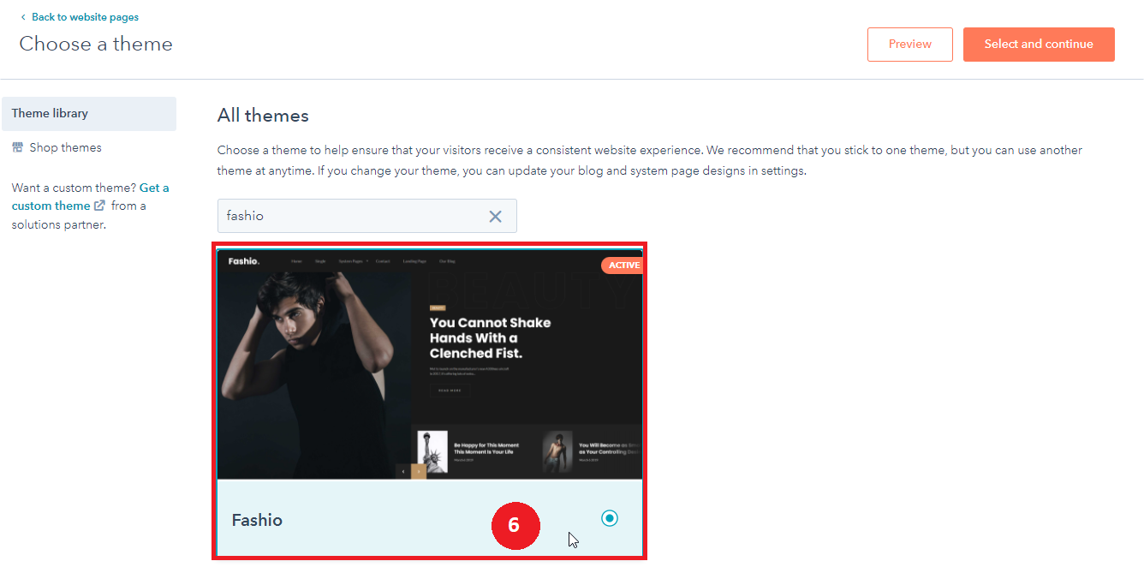The width and height of the screenshot is (1144, 579).
Task: Click the theme search field containing fashio
Action: coord(351,217)
